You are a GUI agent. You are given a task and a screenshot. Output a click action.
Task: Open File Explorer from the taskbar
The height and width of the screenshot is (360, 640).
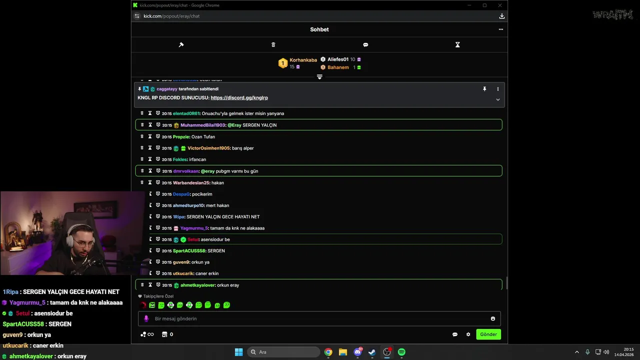point(343,352)
